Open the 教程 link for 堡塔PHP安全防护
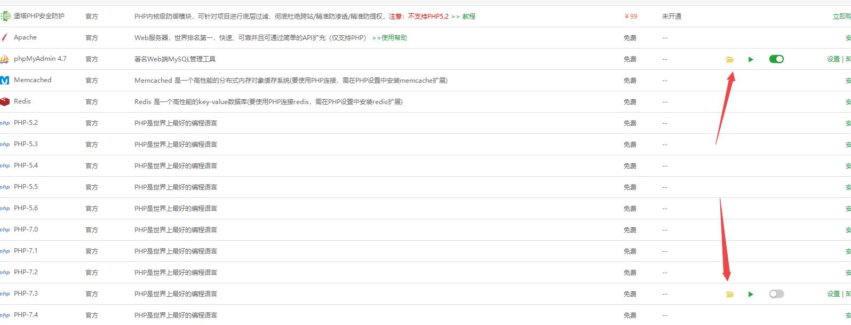The height and width of the screenshot is (325, 851). coord(468,17)
